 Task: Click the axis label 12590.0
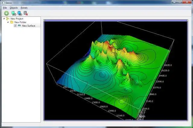(160, 81)
